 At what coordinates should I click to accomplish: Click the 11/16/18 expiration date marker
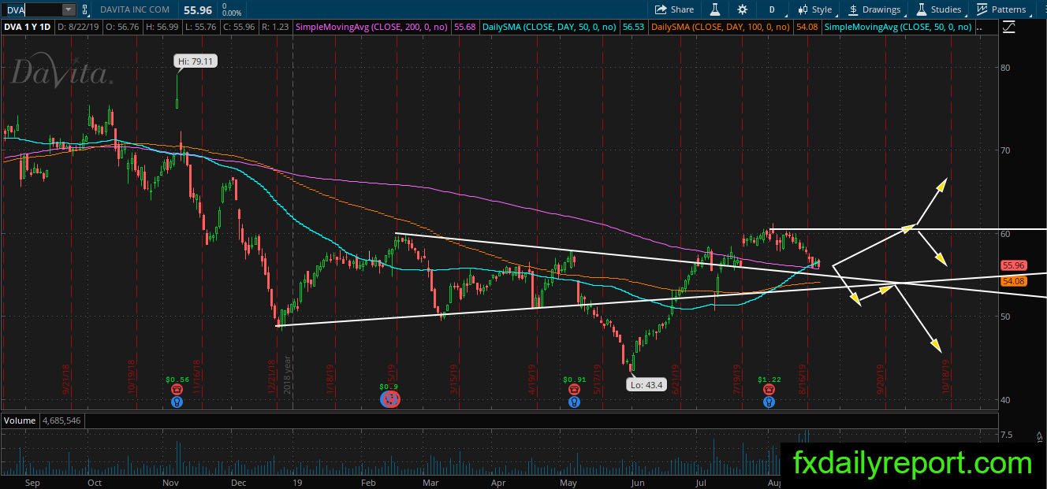pyautogui.click(x=196, y=377)
